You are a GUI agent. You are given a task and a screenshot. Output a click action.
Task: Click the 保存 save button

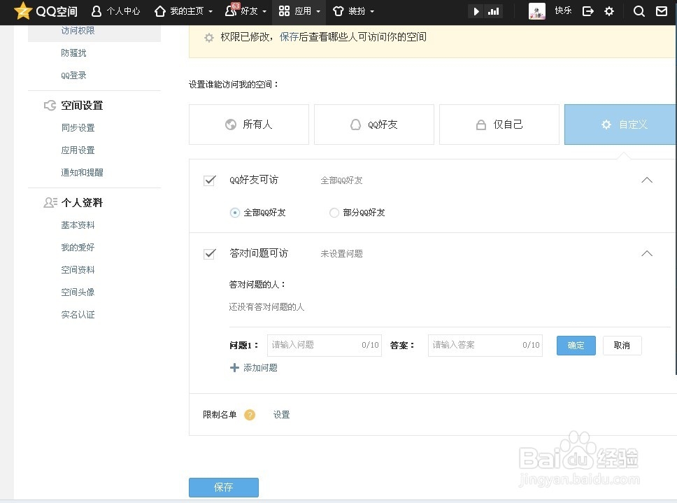224,488
